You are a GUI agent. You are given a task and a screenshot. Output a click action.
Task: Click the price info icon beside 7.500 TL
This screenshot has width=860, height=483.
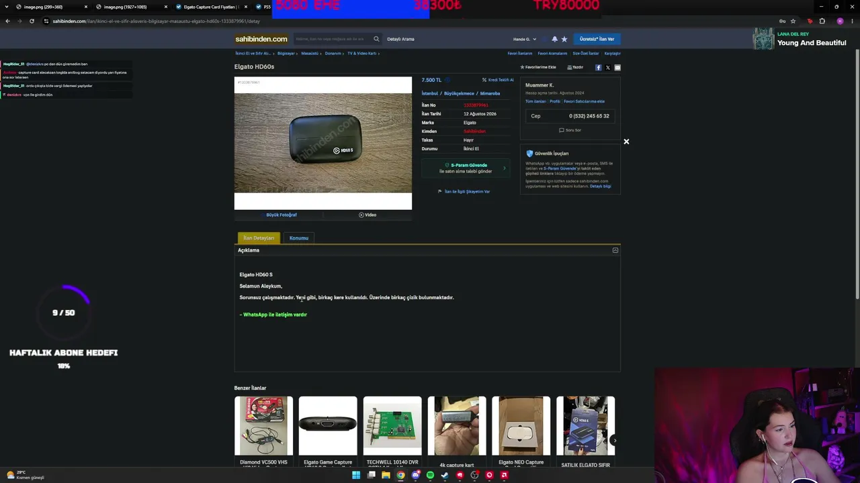click(x=447, y=80)
